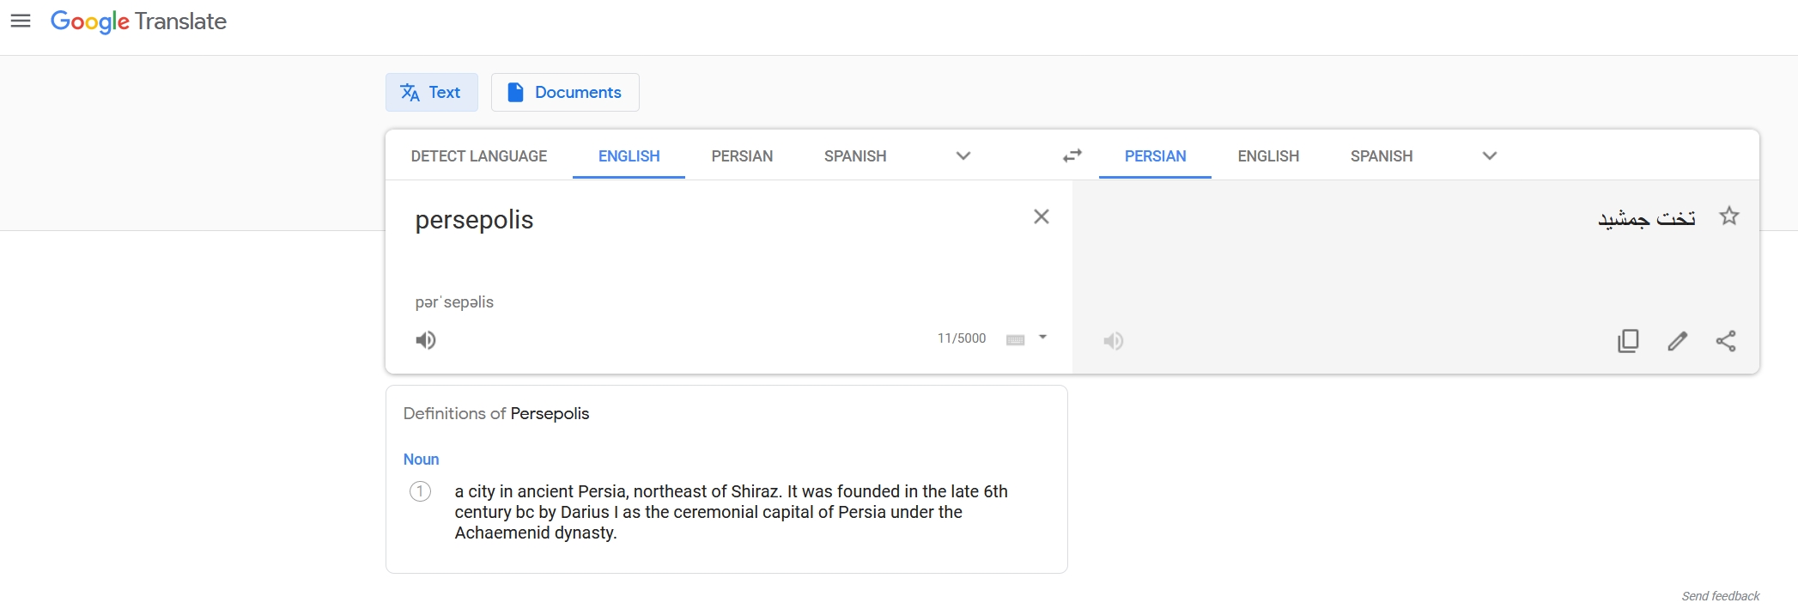Select the Text translation mode
Image resolution: width=1798 pixels, height=615 pixels.
click(x=431, y=92)
